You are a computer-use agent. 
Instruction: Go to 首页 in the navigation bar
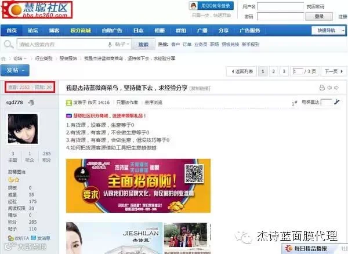coord(12,30)
